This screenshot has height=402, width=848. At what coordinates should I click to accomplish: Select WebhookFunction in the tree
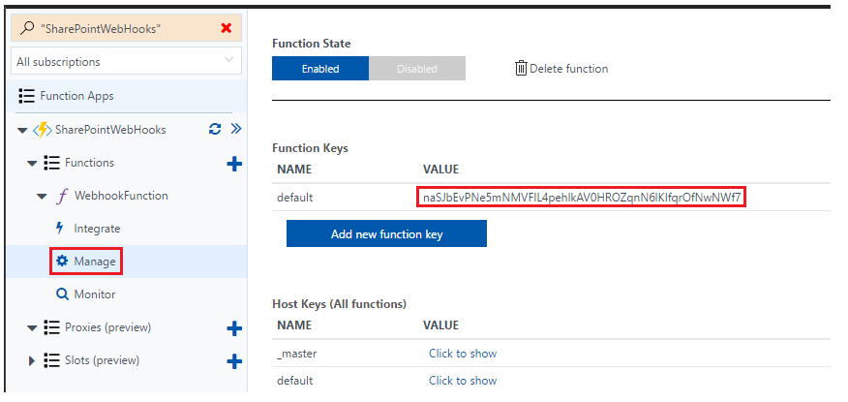121,196
